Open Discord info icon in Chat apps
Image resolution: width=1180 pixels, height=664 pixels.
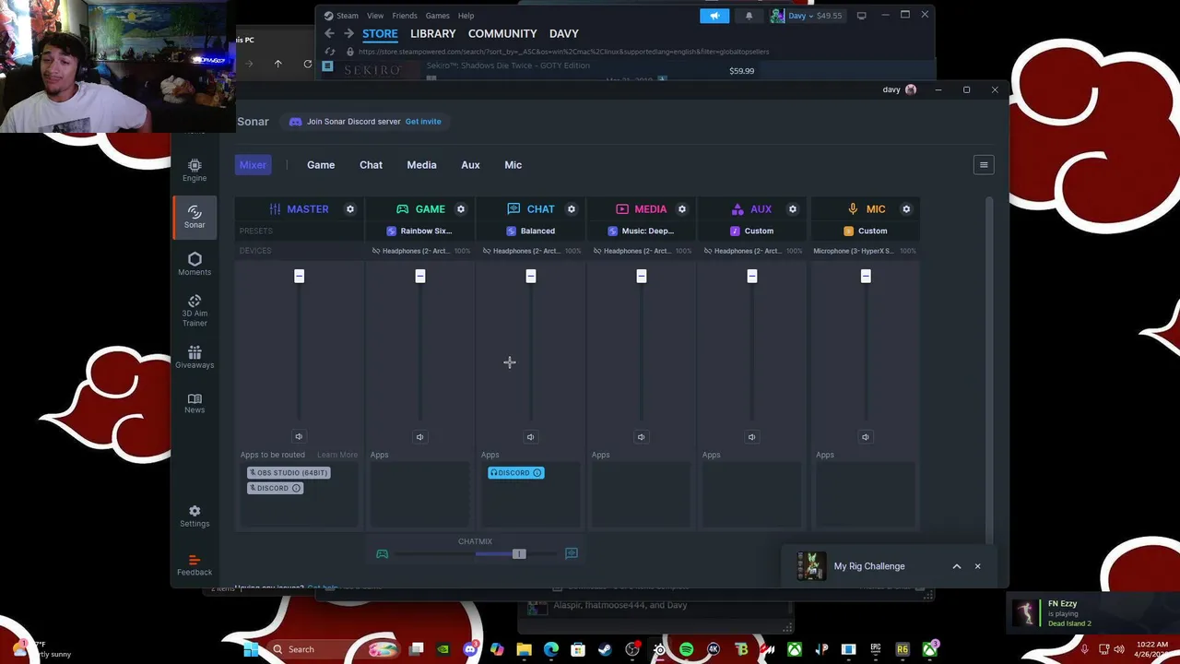tap(537, 473)
